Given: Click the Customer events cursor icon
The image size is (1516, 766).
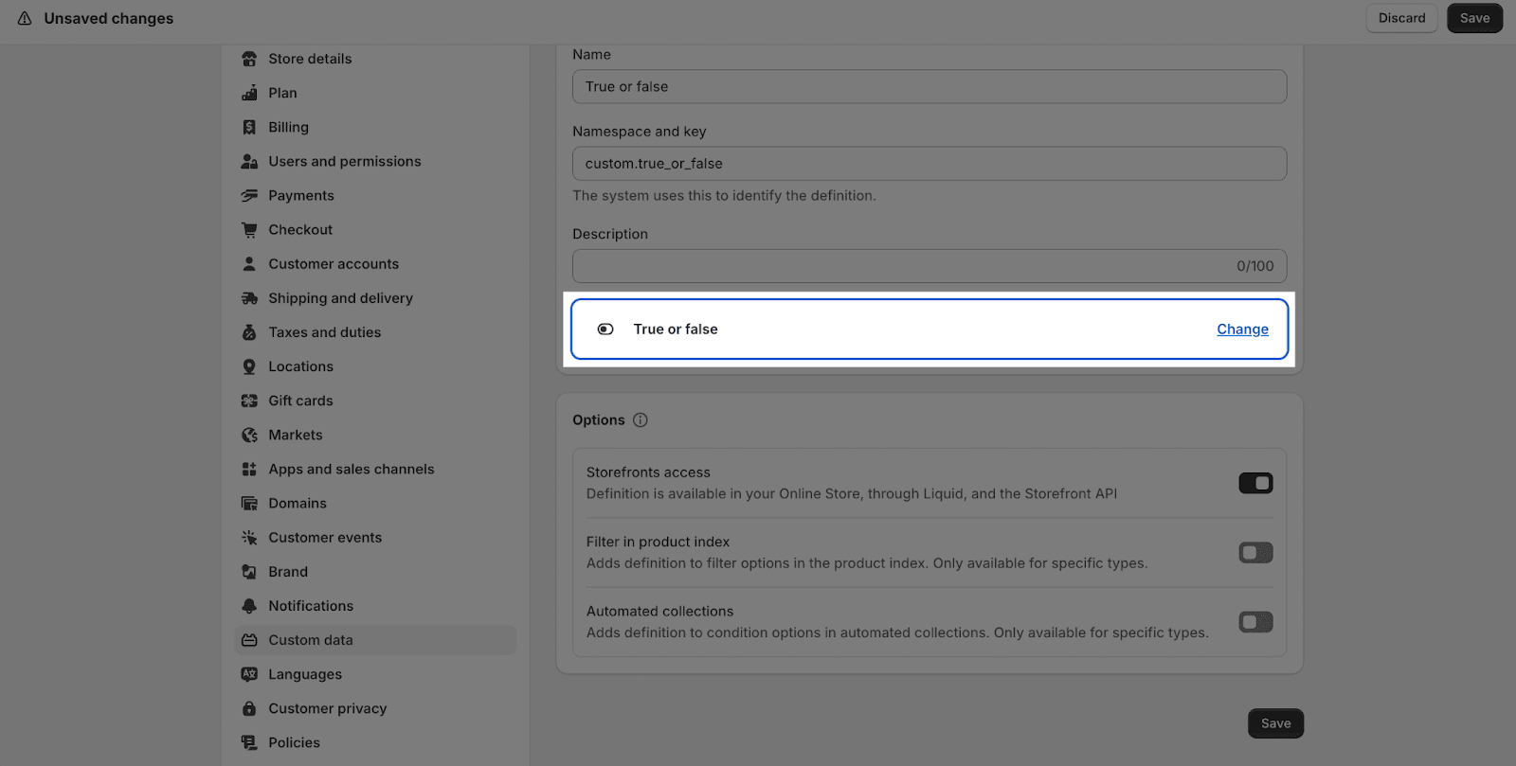Looking at the screenshot, I should point(249,537).
